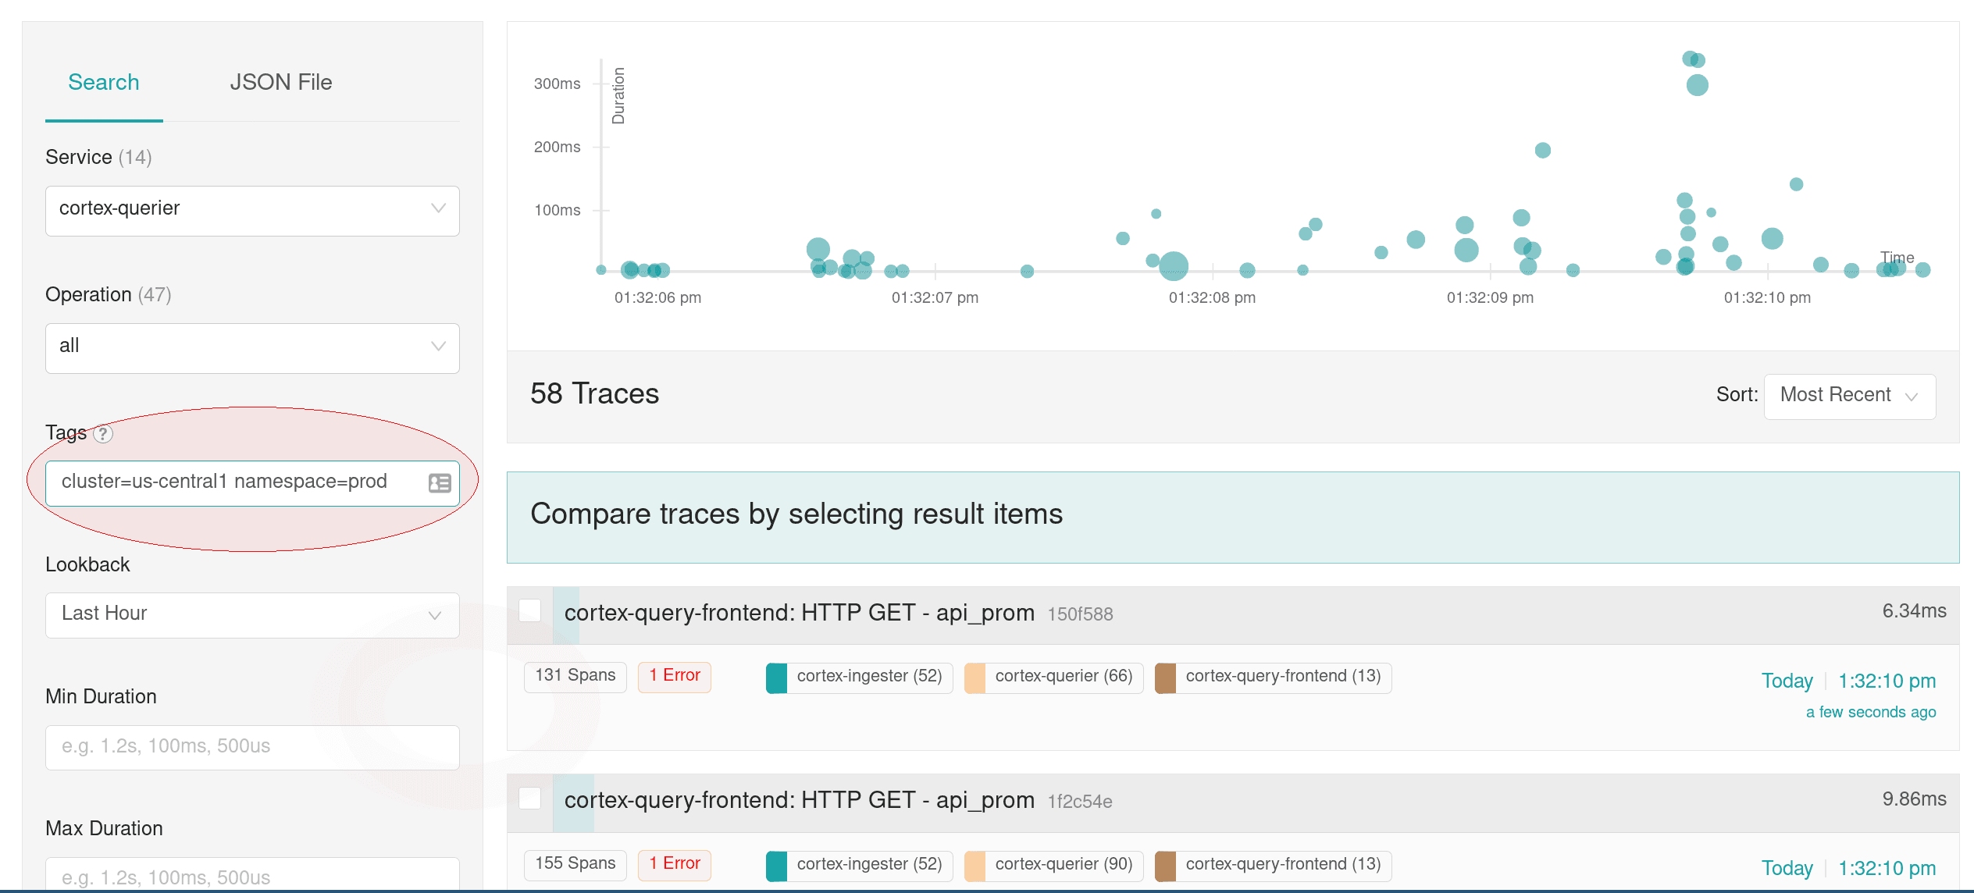The image size is (1974, 893).
Task: Click the scatter dot near 200ms
Action: click(x=1542, y=150)
